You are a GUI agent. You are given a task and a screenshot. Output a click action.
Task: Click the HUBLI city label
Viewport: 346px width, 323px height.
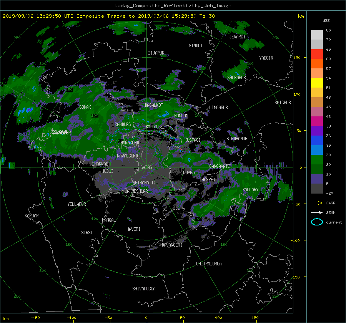pos(107,171)
